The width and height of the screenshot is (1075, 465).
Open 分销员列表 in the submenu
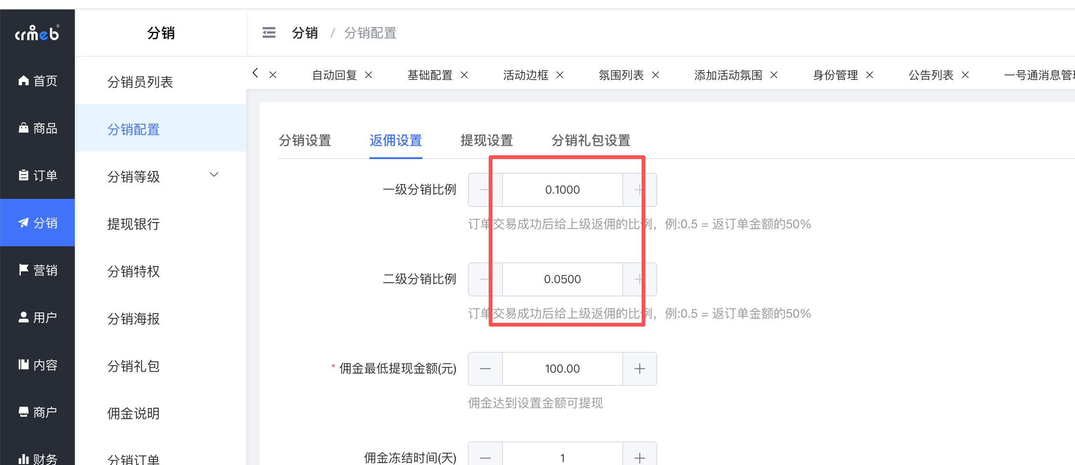click(140, 82)
